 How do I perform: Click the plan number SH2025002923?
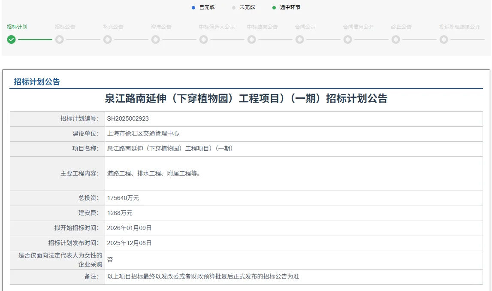128,118
